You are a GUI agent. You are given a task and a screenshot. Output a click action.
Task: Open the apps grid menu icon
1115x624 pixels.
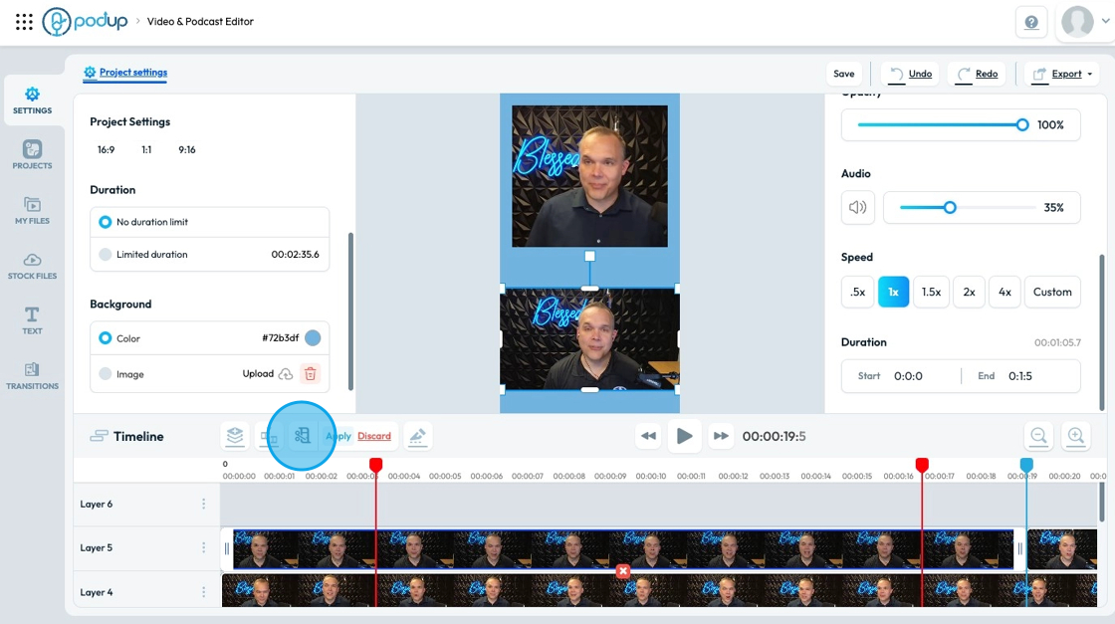click(24, 21)
